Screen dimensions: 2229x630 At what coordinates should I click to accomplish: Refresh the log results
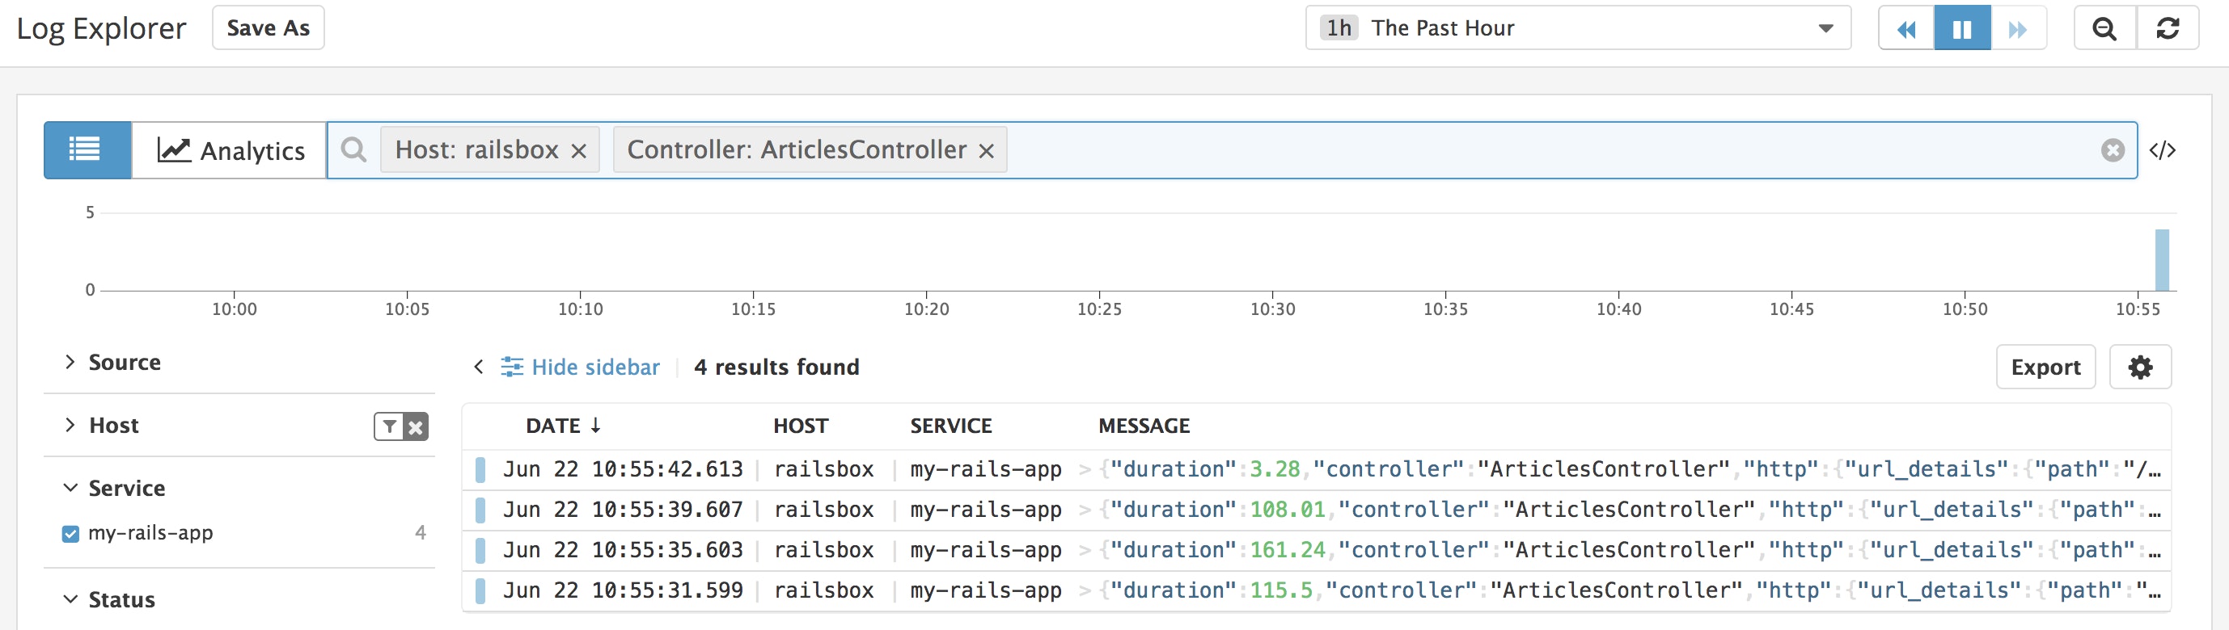pyautogui.click(x=2168, y=28)
